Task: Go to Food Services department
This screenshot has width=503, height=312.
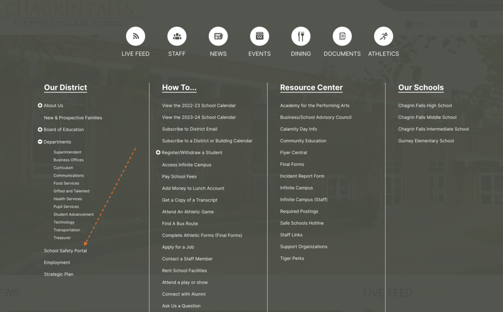Action: [66, 183]
